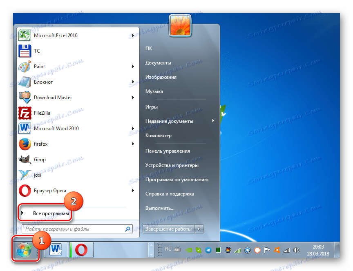Viewport: 353px width, 271px height.
Task: Expand the Недавние документы submenu
Action: point(213,121)
